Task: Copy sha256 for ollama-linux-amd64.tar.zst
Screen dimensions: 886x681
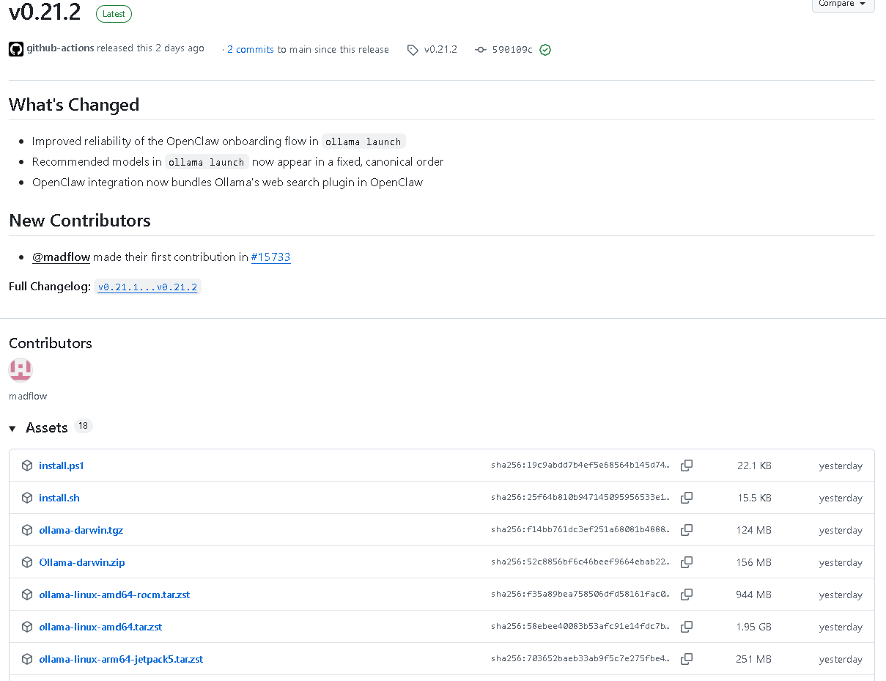Action: point(687,627)
